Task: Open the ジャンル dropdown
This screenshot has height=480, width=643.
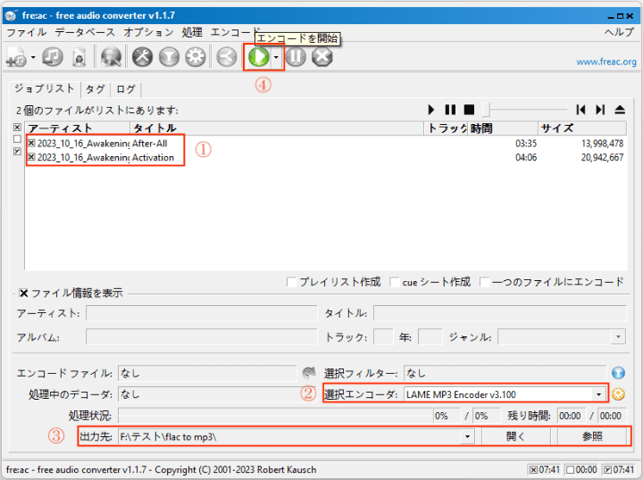Action: pyautogui.click(x=618, y=337)
